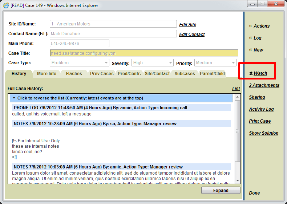
Task: Click the triangle to reverse the history list
Action: [14, 98]
